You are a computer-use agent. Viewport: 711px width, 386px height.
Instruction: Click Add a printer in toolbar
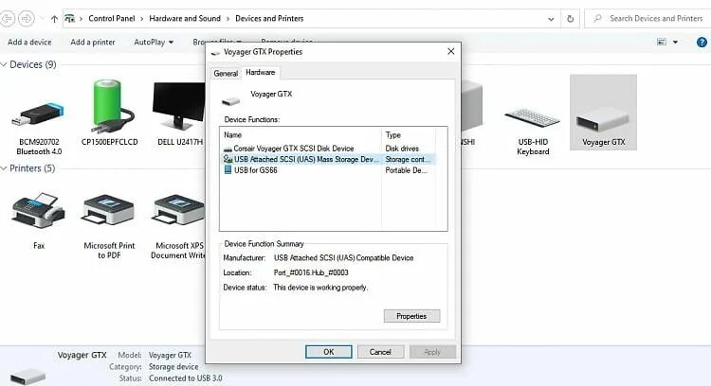pyautogui.click(x=93, y=42)
